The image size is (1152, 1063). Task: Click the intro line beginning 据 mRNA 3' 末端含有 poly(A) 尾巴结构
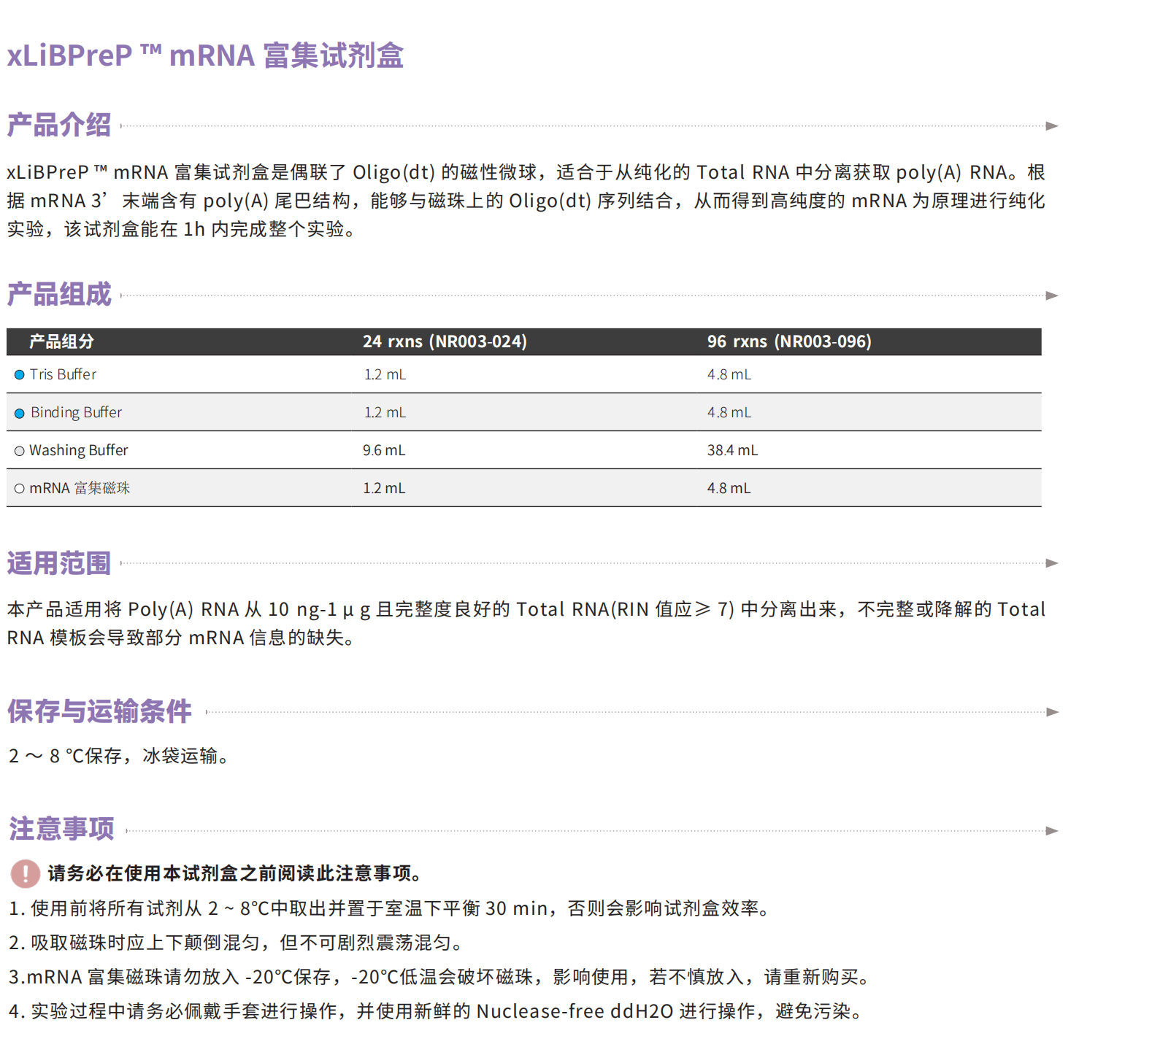(526, 201)
